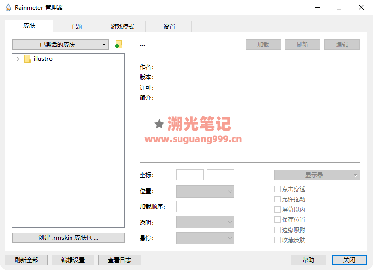Click the 帮助 button
This screenshot has height=270, width=373.
pyautogui.click(x=308, y=260)
